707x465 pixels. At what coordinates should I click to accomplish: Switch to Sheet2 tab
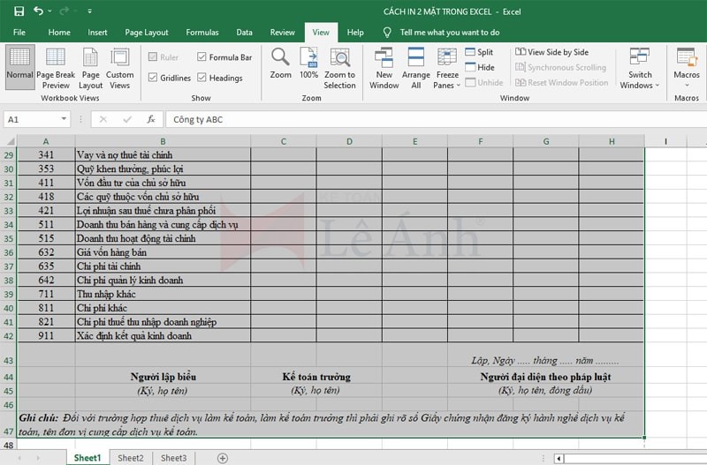click(x=130, y=458)
